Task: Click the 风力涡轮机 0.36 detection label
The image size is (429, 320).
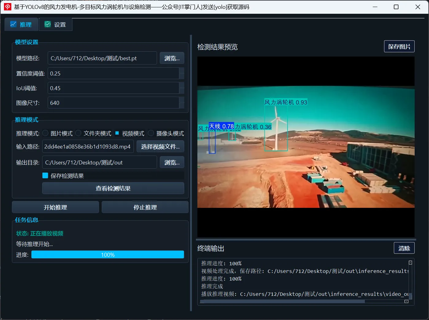Action: click(x=253, y=127)
